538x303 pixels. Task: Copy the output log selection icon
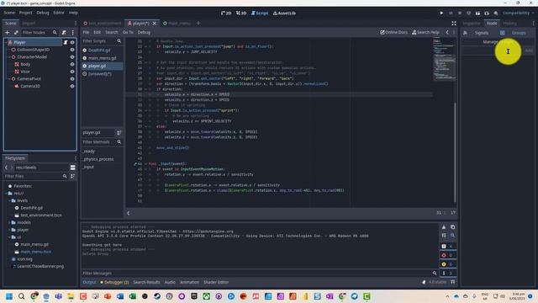[x=452, y=227]
